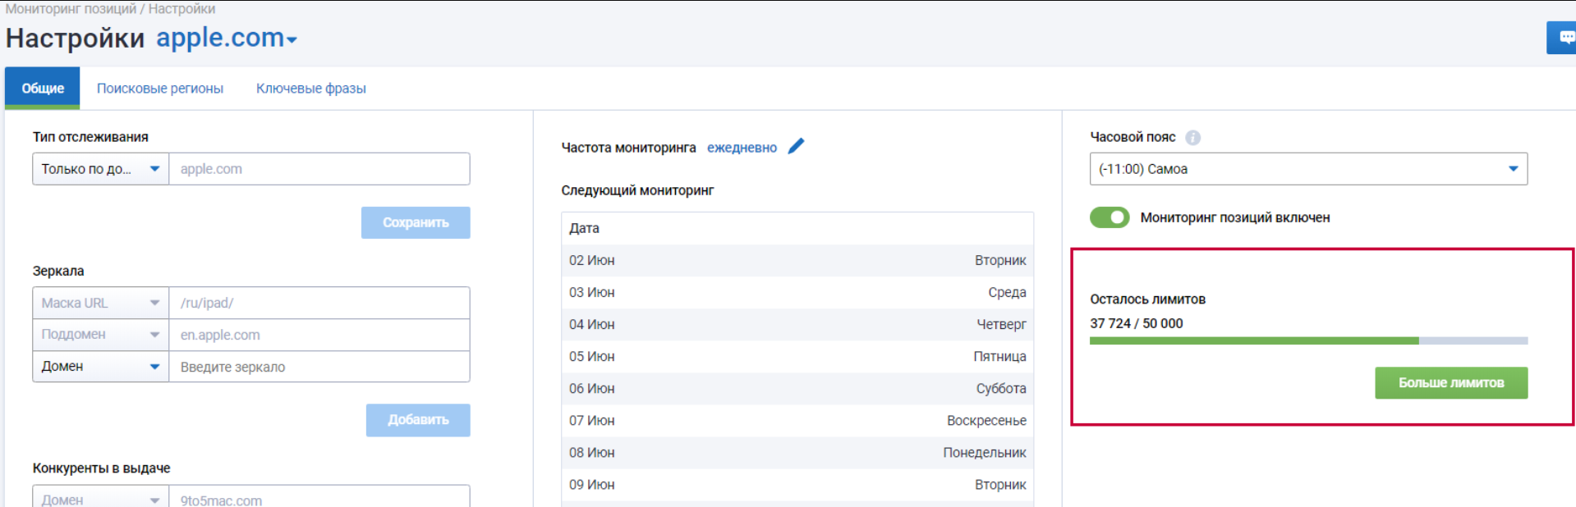The image size is (1576, 507).
Task: Click the remaining limits progress bar
Action: coord(1308,340)
